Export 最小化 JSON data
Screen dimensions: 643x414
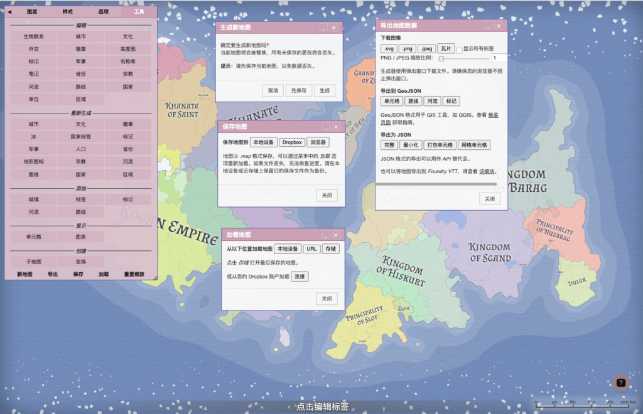click(x=410, y=145)
